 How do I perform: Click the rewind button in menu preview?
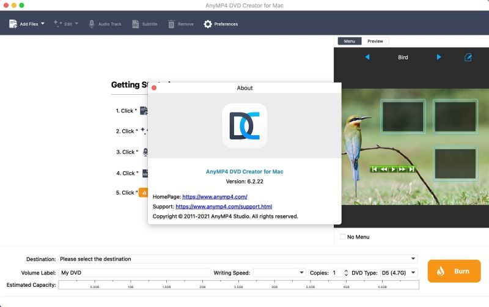click(384, 169)
